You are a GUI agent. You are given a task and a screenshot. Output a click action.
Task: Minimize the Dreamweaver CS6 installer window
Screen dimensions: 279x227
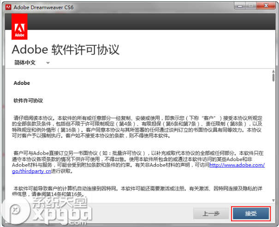click(240, 6)
